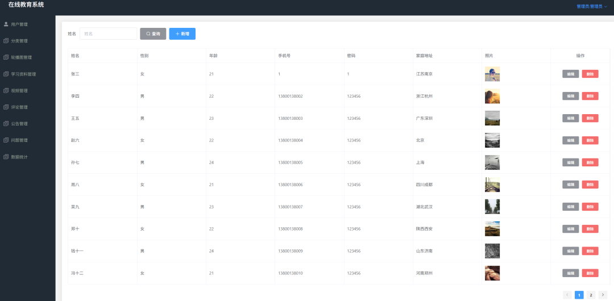The width and height of the screenshot is (614, 301).
Task: Open 周八's photo thumbnail
Action: click(x=492, y=185)
